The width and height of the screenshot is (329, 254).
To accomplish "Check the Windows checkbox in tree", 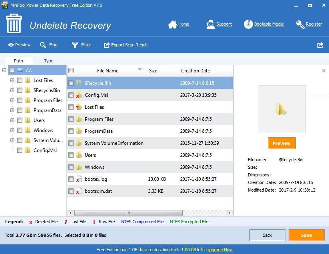I will [20, 130].
